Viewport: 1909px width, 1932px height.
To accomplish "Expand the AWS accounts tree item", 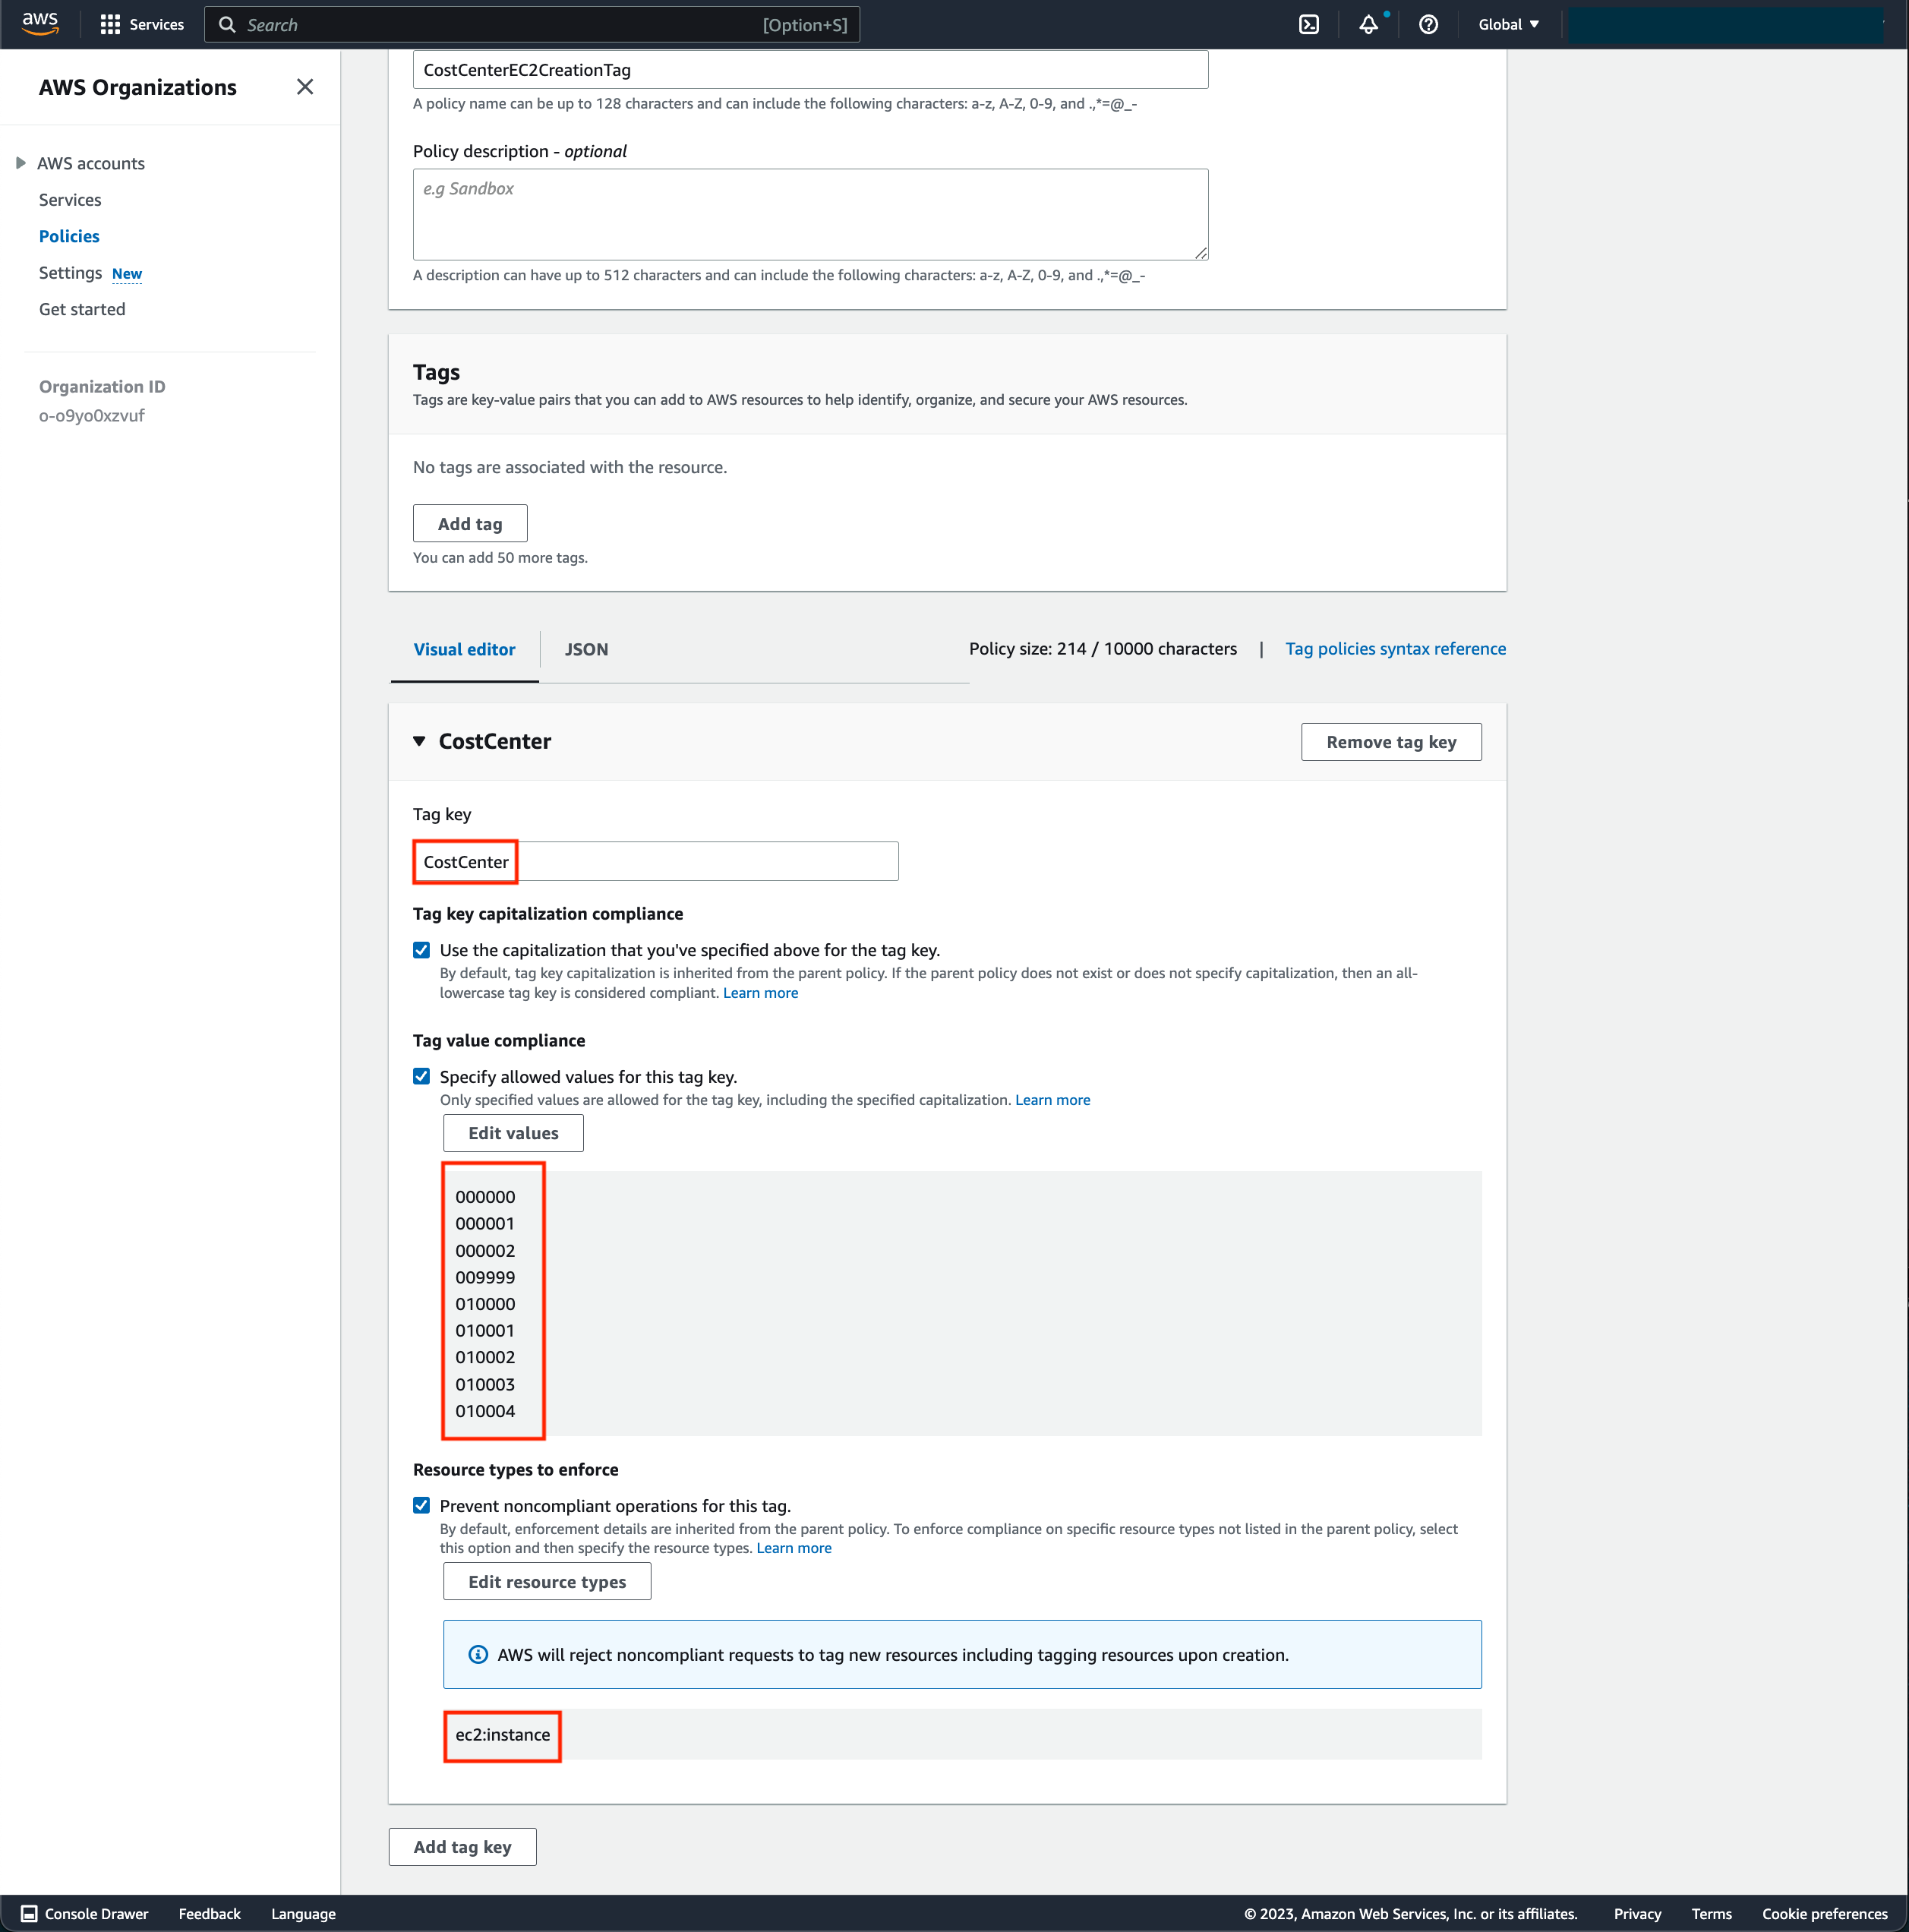I will pos(20,162).
